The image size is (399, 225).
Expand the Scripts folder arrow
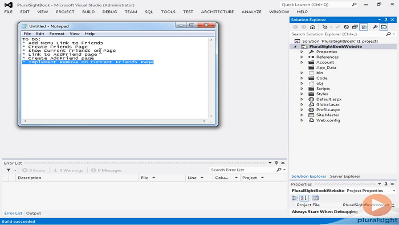point(302,89)
